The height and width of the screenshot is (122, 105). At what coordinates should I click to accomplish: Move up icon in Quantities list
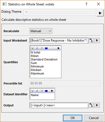(x=37, y=48)
